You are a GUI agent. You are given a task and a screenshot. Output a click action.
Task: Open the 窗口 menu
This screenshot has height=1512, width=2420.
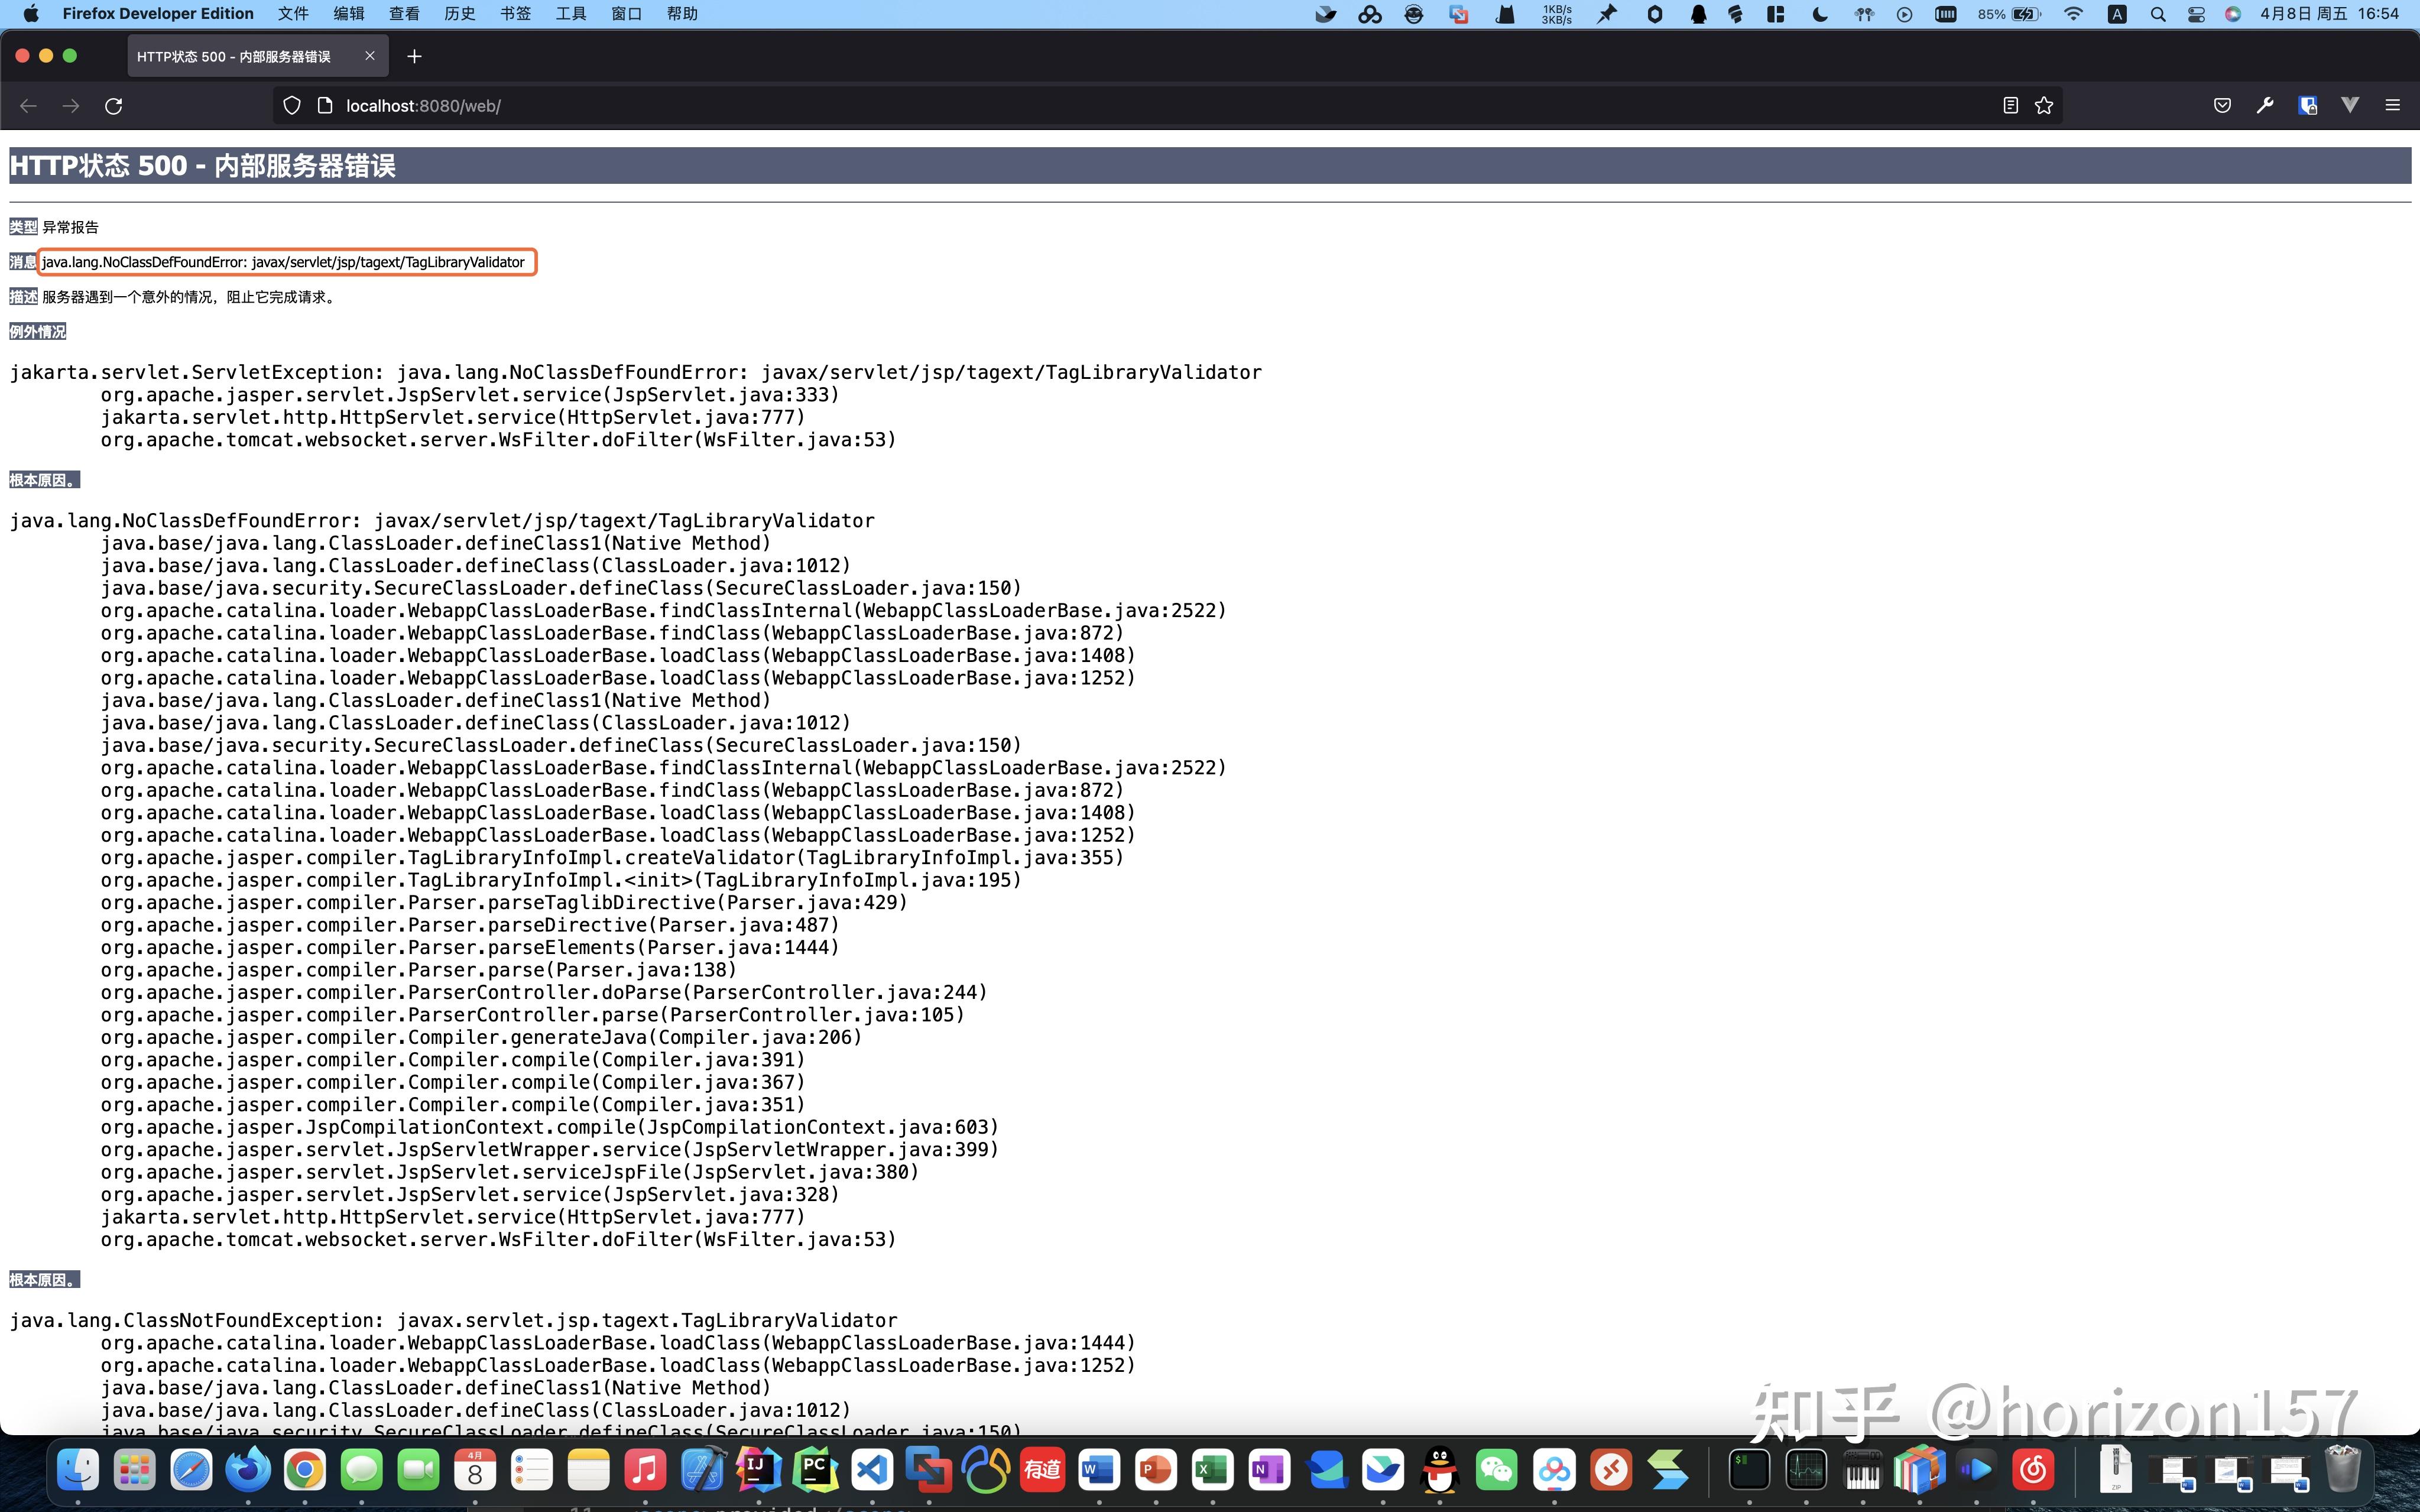[x=626, y=14]
